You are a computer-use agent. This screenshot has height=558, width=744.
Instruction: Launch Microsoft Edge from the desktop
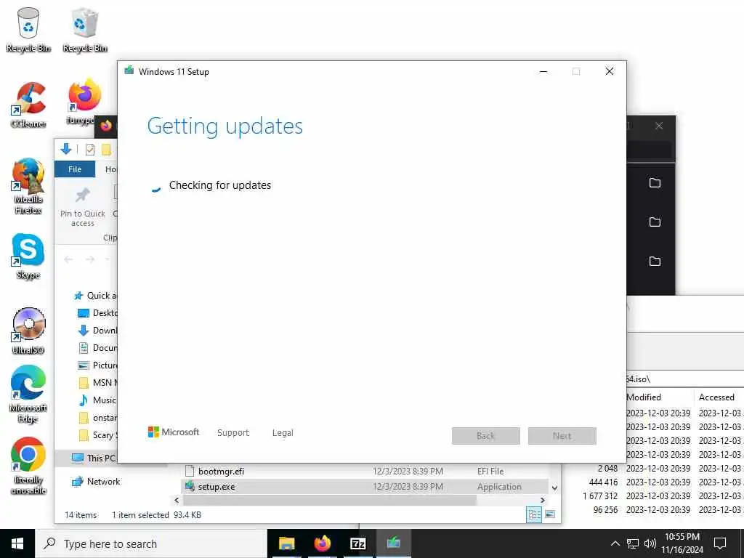click(x=28, y=394)
